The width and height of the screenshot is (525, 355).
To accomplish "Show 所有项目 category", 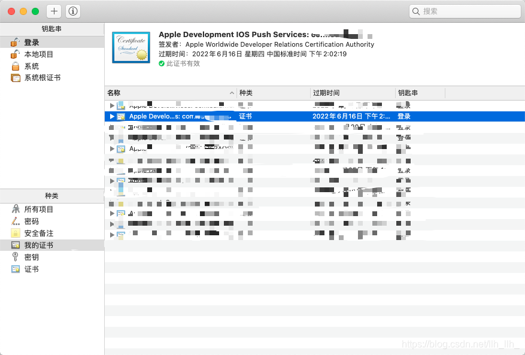I will pos(52,210).
